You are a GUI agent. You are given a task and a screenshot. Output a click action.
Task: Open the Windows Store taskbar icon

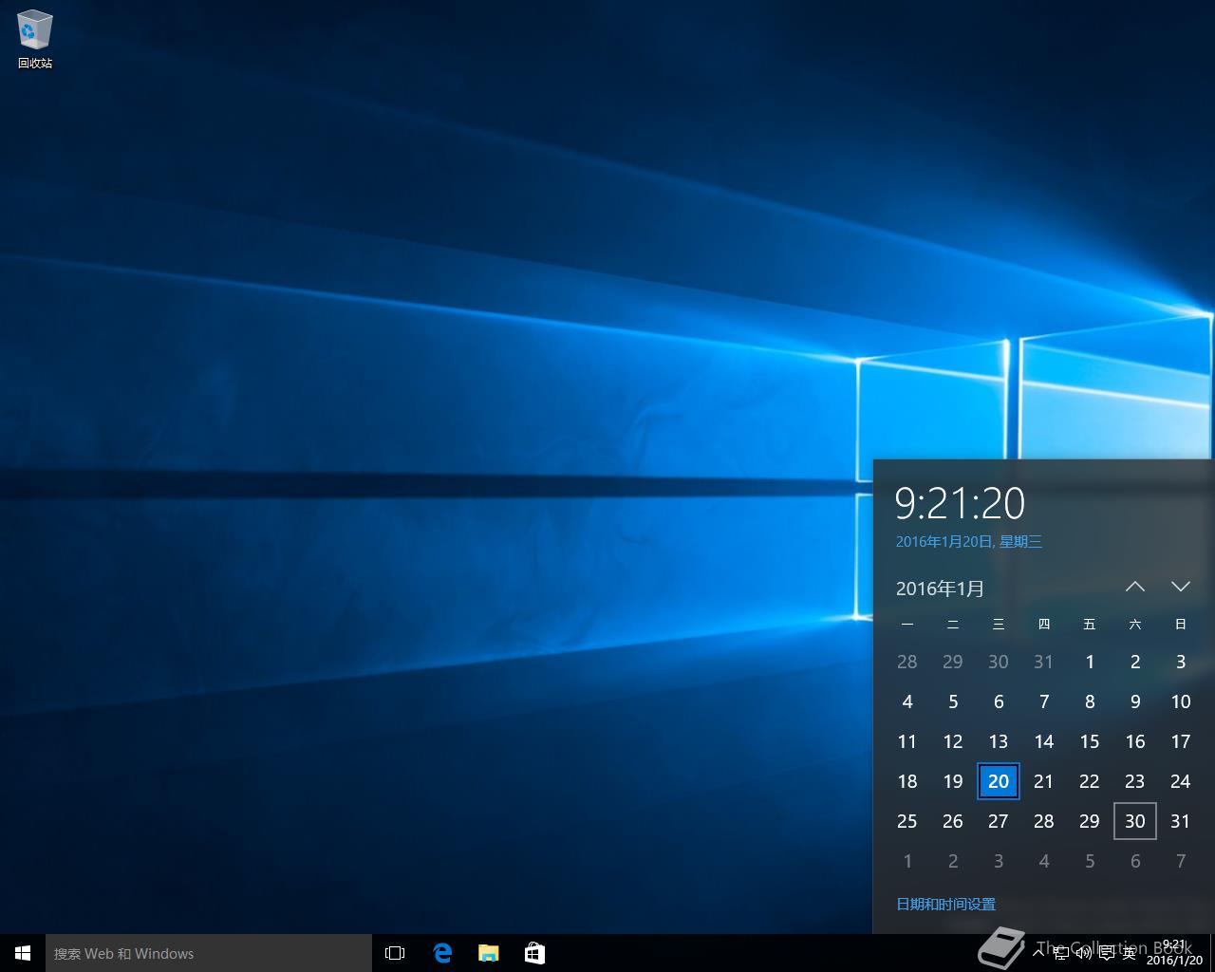coord(534,953)
